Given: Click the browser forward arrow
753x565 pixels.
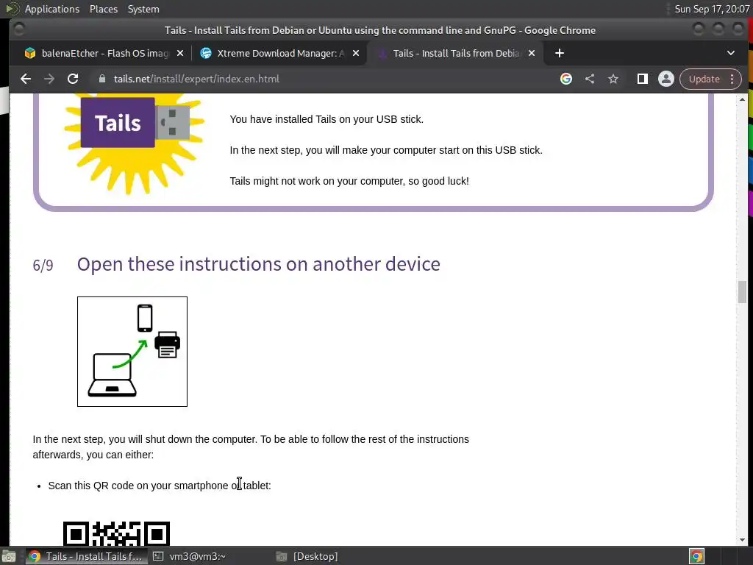Looking at the screenshot, I should (x=49, y=79).
